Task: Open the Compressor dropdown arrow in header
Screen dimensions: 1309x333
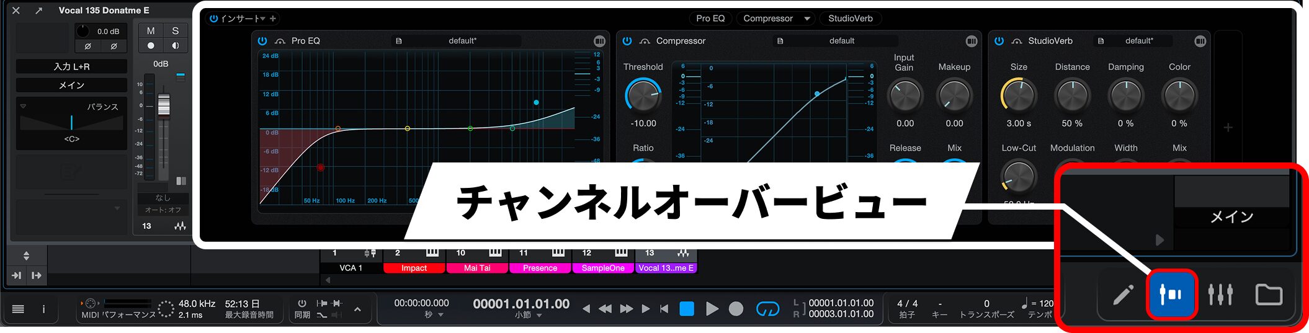Action: coord(806,19)
